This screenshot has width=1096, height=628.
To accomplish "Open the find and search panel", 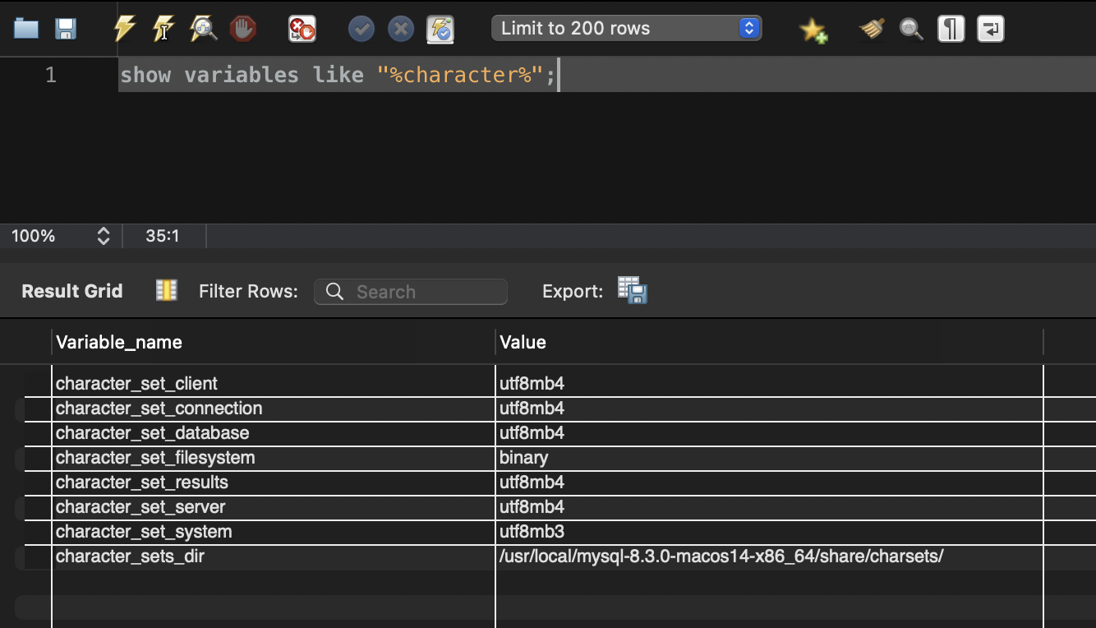I will click(910, 28).
